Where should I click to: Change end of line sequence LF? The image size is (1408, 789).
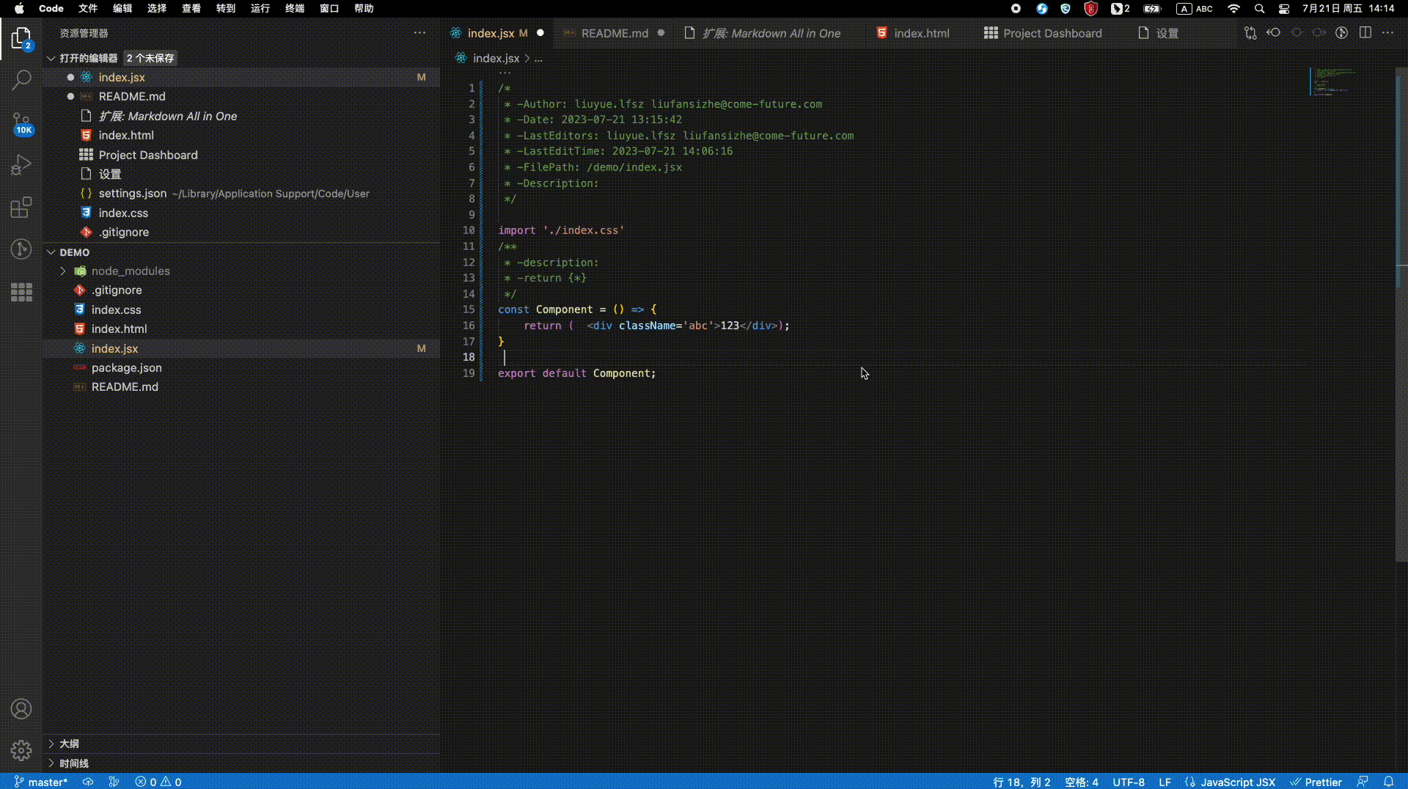[x=1165, y=782]
